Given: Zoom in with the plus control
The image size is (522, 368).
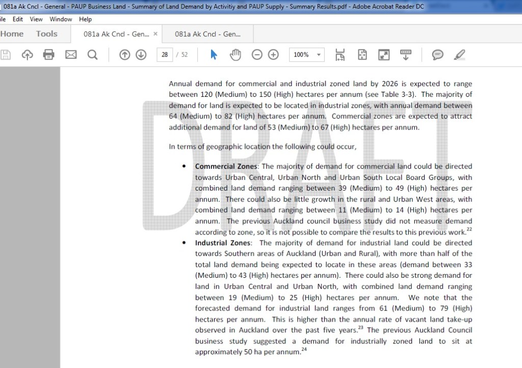Looking at the screenshot, I should pos(273,55).
